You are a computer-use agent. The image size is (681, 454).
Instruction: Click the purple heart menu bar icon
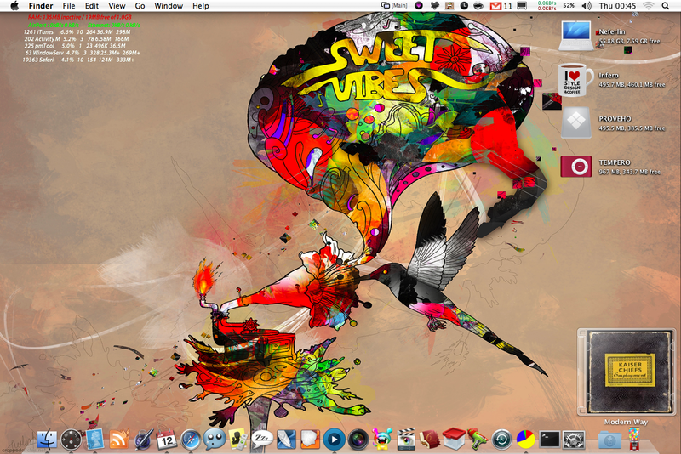coord(419,6)
